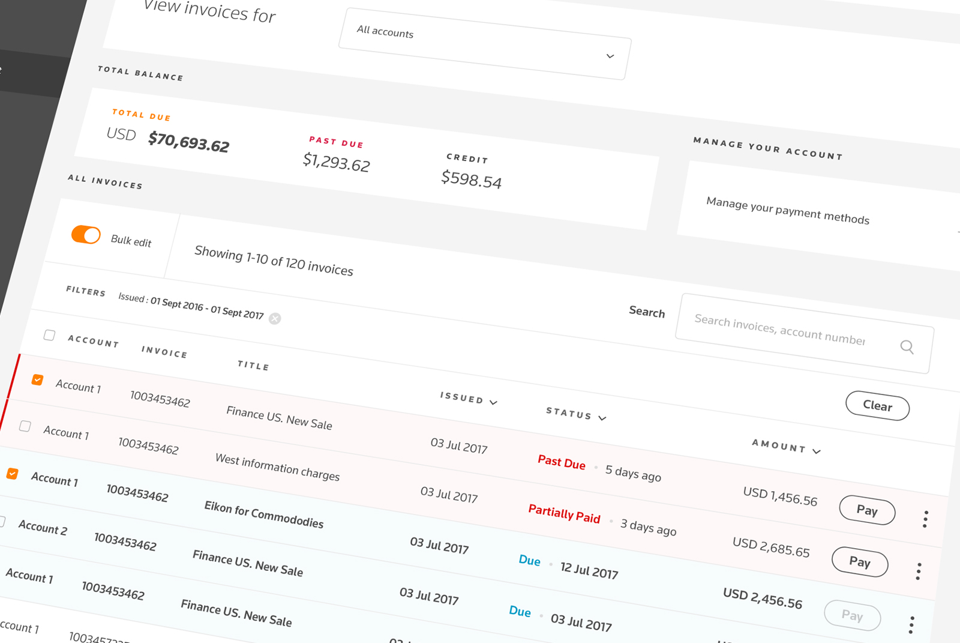The image size is (960, 643).
Task: Sort by the STATUS column chevron
Action: [x=602, y=418]
